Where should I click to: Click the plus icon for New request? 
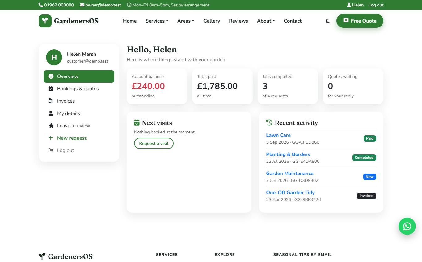coord(51,138)
